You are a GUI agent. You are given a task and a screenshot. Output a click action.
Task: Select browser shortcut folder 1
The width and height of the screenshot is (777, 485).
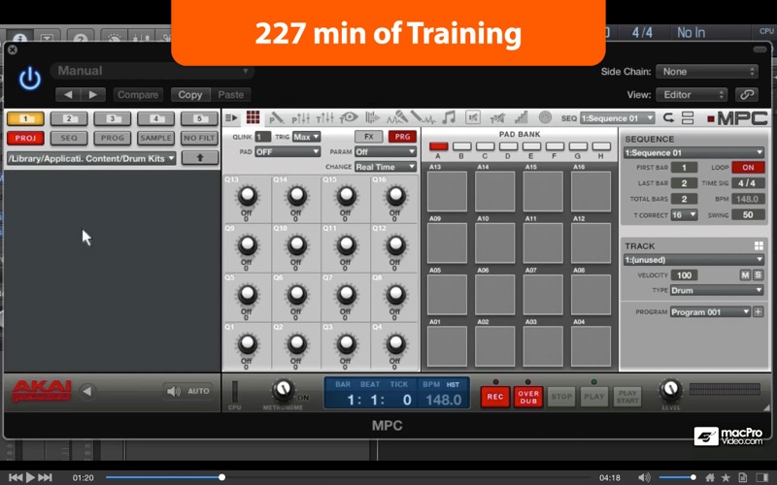point(25,118)
